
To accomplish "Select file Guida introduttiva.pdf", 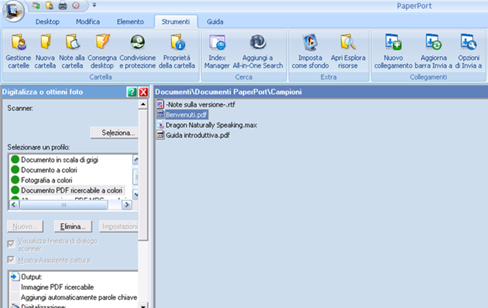I will point(198,135).
